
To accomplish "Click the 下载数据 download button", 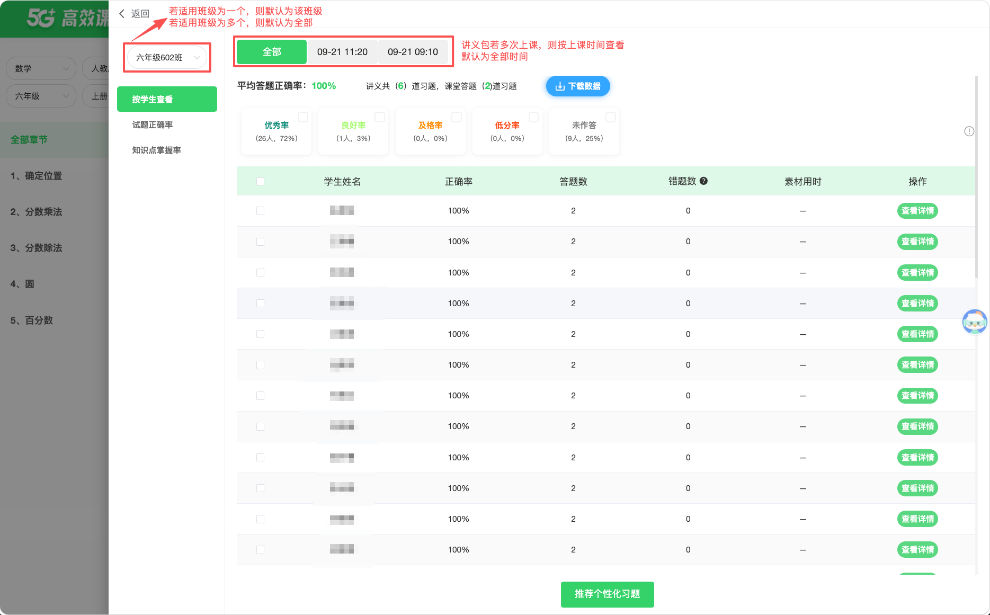I will [578, 86].
